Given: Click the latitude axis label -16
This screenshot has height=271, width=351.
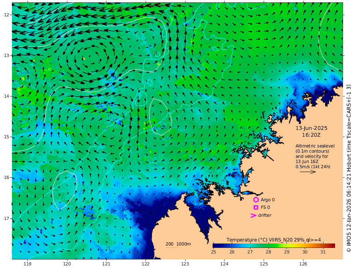Looking at the screenshot, I should [x=6, y=177].
